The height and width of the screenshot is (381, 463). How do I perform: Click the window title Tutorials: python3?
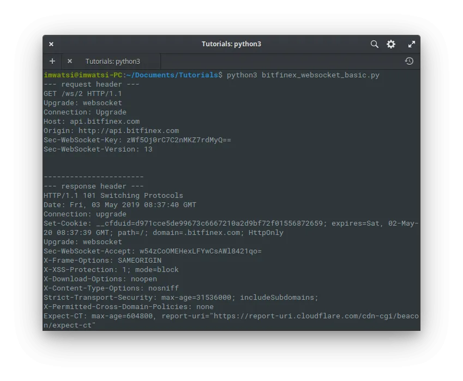coord(231,44)
